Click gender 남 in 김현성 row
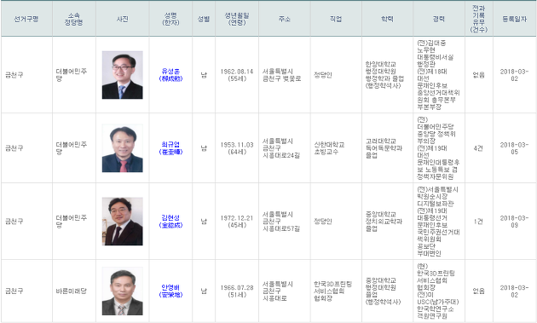 click(x=204, y=222)
